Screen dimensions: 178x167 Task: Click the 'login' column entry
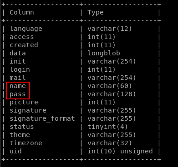coord(20,69)
